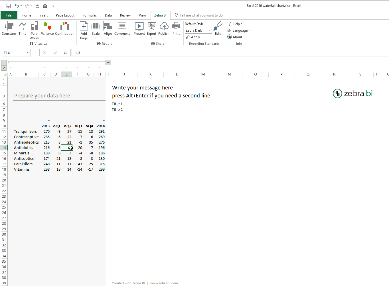Switch to the Data tab
This screenshot has height=286, width=389.
(x=108, y=15)
